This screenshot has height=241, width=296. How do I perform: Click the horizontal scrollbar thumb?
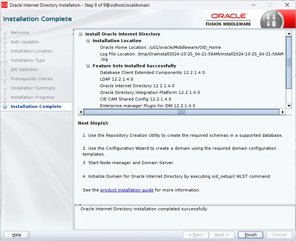[x=182, y=112]
